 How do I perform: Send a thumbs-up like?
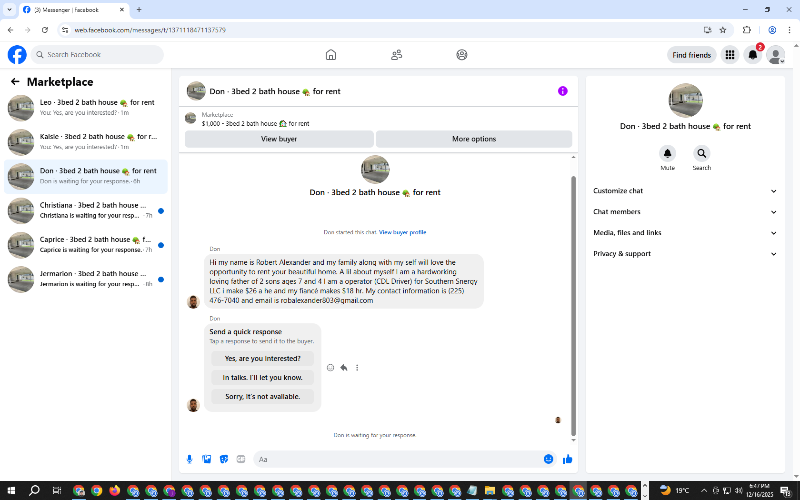[567, 459]
